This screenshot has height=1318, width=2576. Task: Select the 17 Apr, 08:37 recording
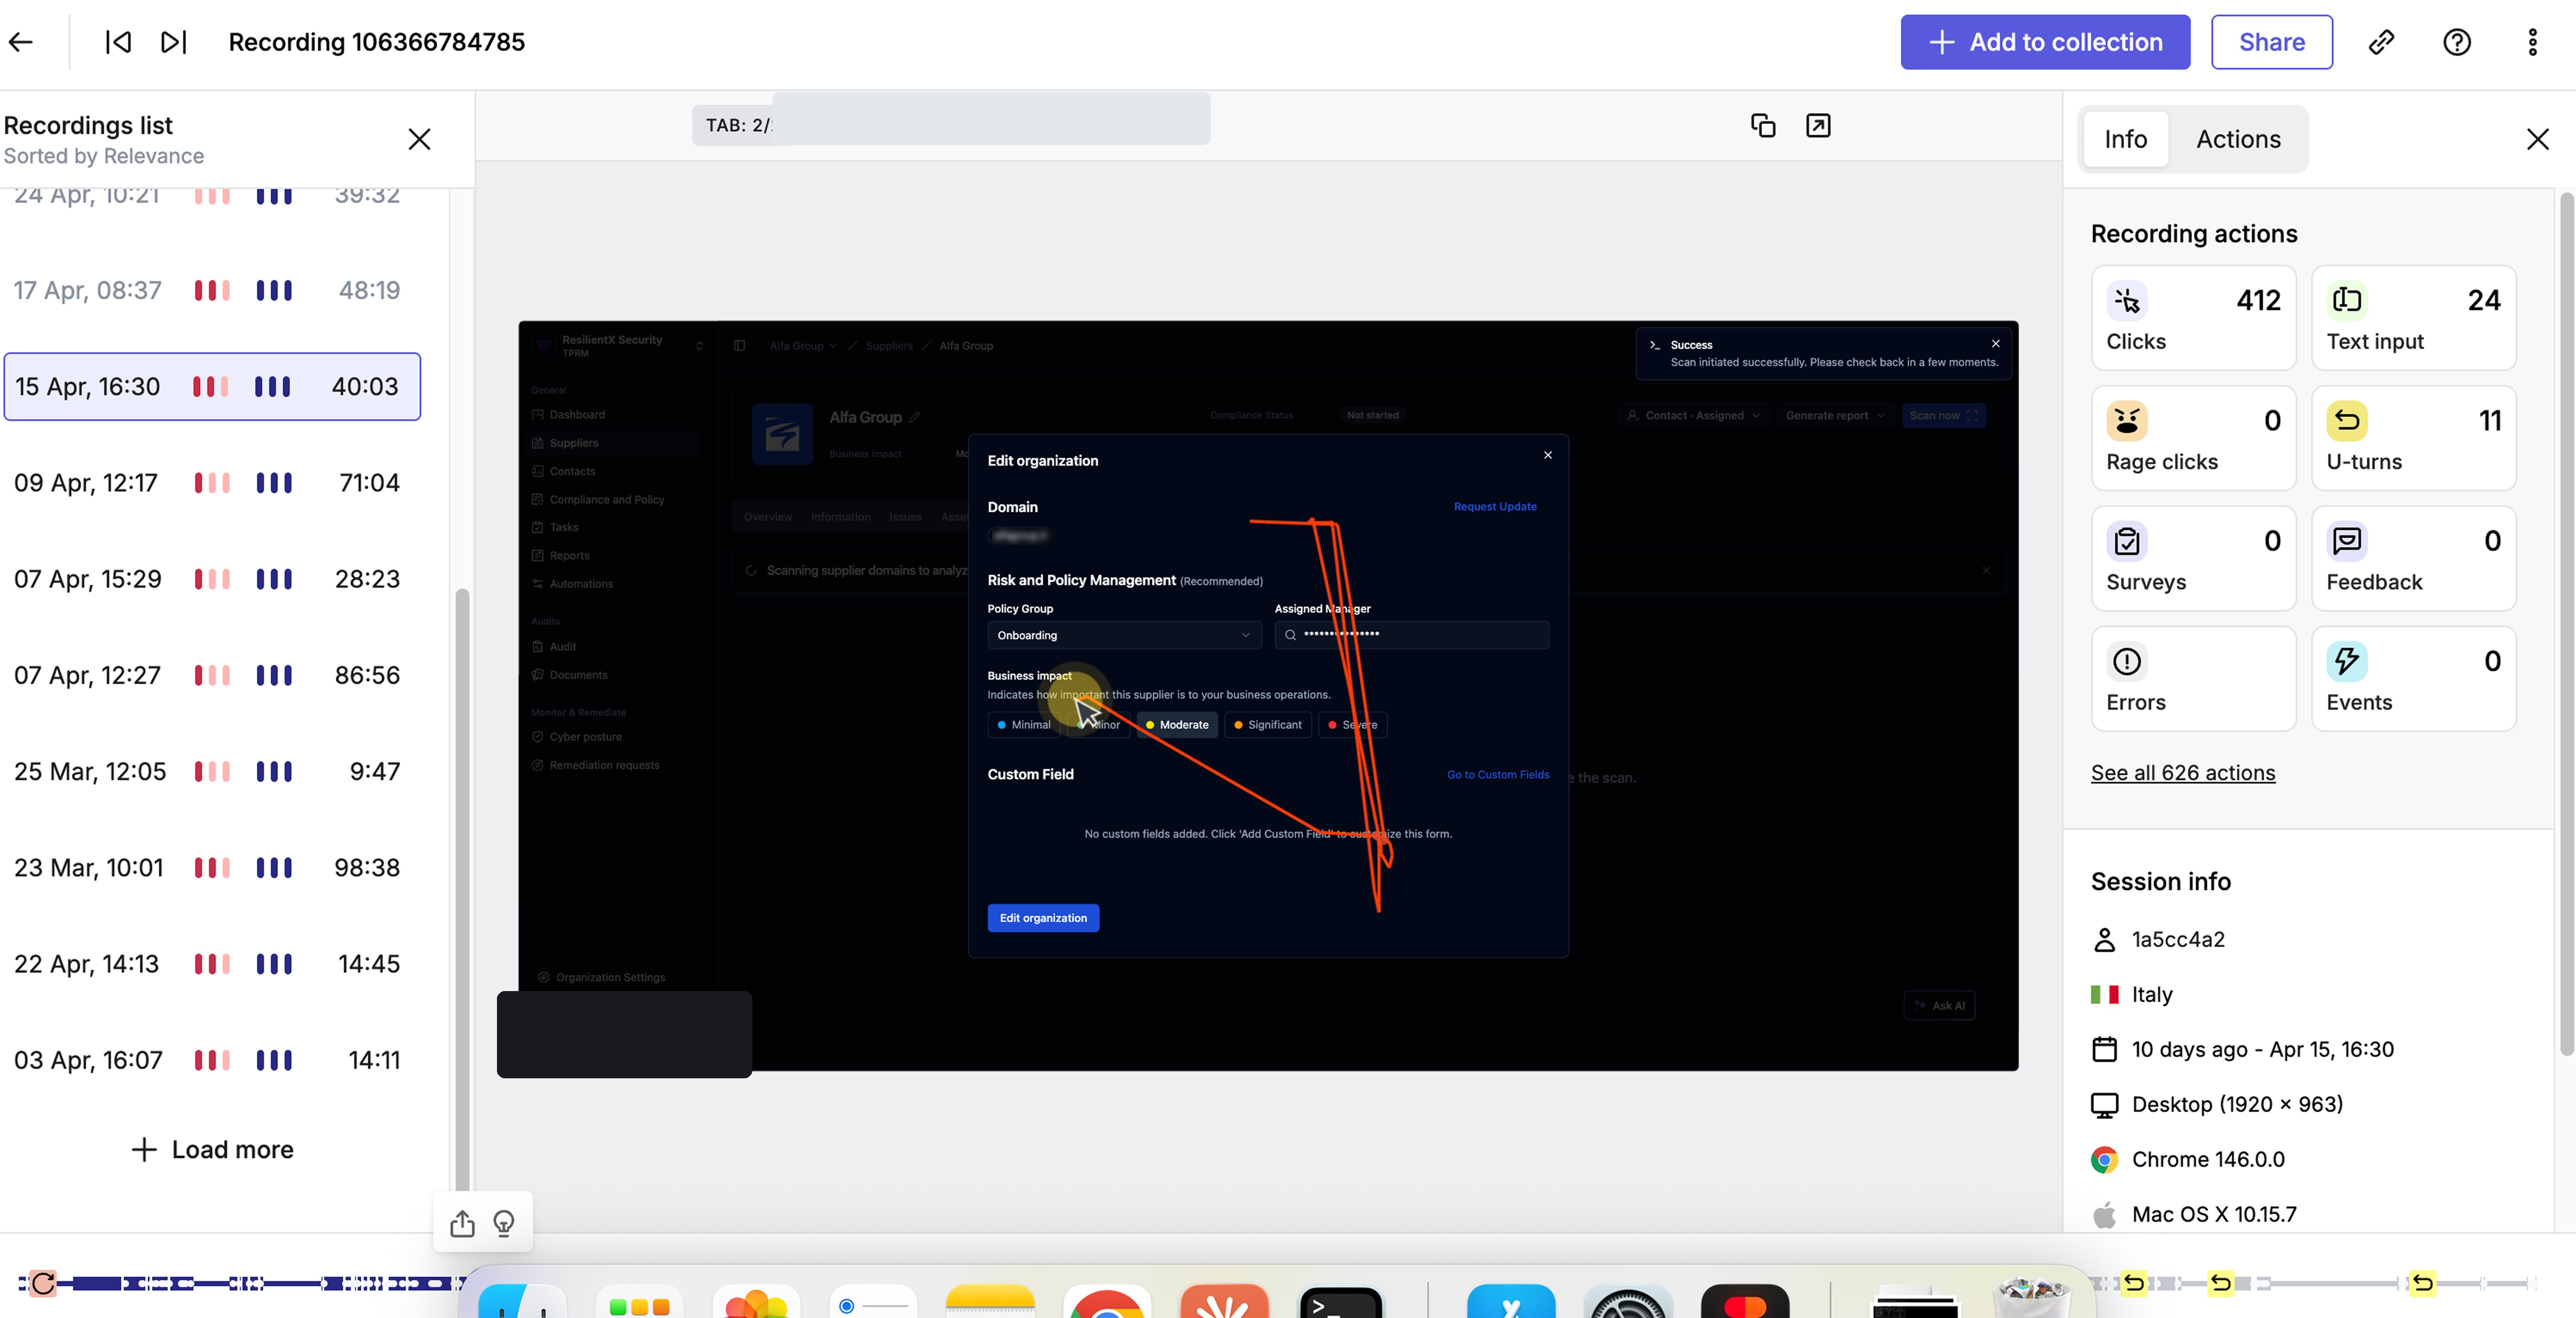pos(212,290)
